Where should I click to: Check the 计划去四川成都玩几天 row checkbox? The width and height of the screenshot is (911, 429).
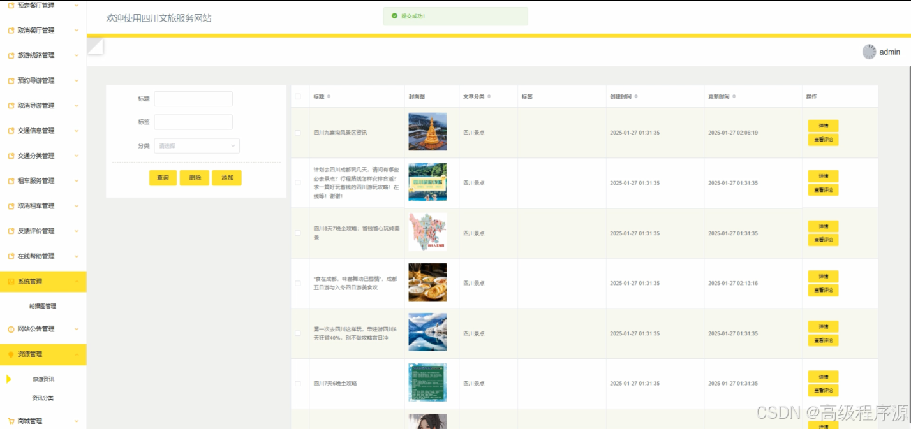click(297, 183)
